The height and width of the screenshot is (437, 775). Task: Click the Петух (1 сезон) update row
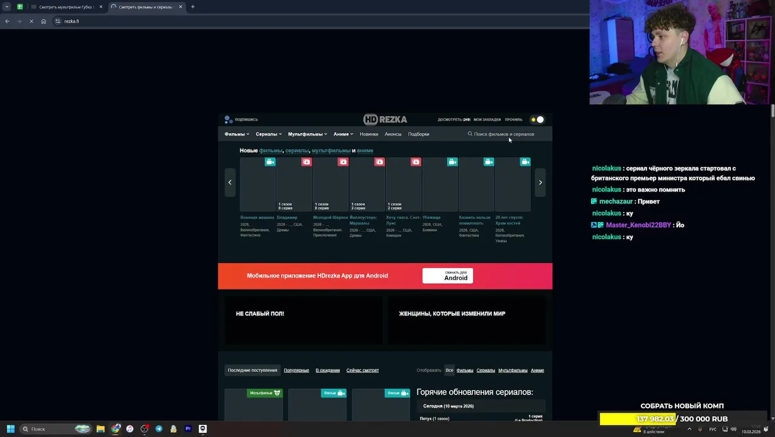click(x=481, y=418)
